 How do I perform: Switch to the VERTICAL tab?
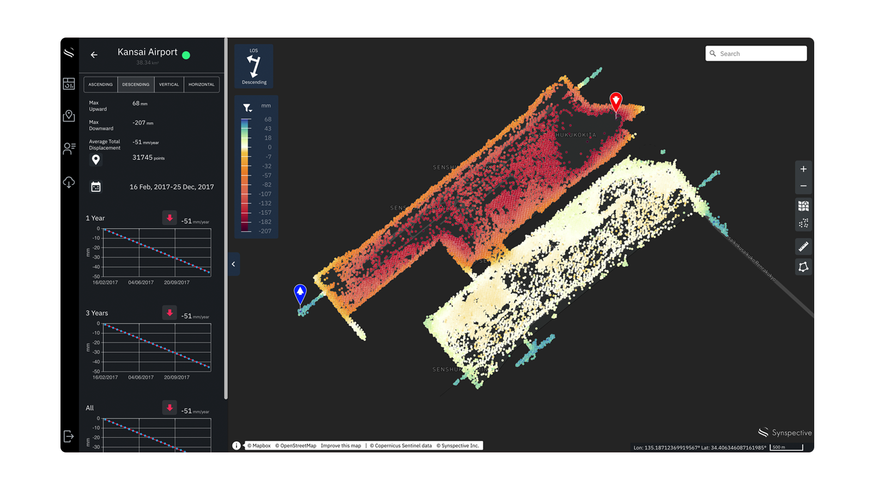coord(169,84)
